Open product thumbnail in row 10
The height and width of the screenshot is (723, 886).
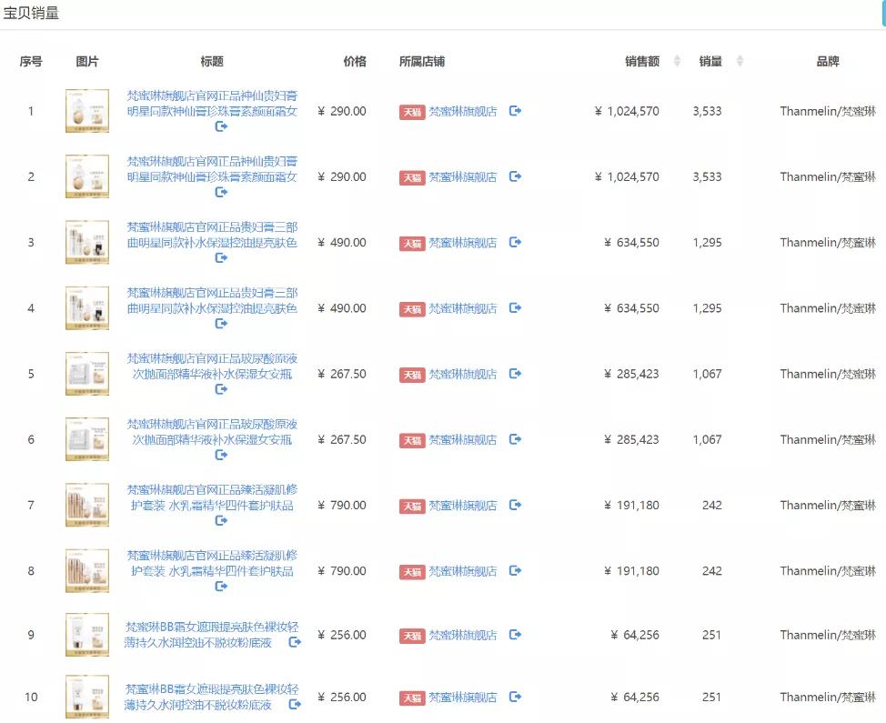(87, 697)
